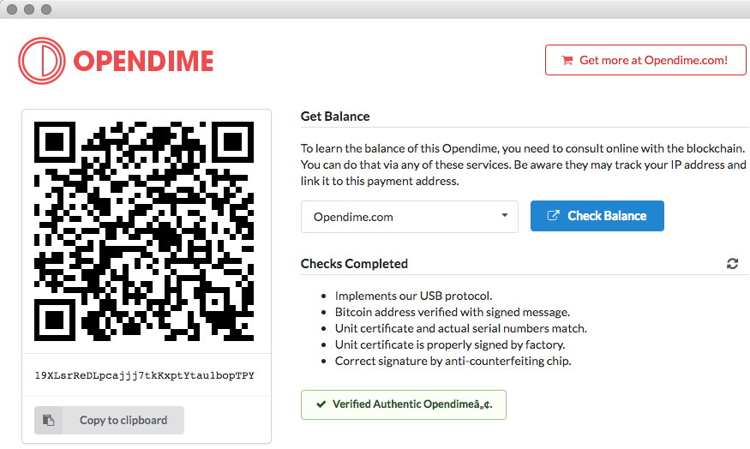Screen dimensions: 750x449
Task: Open the Opendime.com service dropdown
Action: coord(410,217)
